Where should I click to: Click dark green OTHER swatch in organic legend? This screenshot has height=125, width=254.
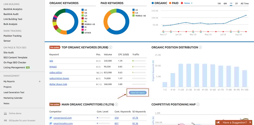click(83, 33)
